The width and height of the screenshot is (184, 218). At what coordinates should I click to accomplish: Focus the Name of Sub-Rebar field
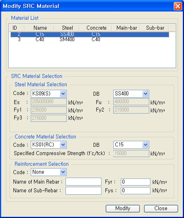tap(83, 191)
